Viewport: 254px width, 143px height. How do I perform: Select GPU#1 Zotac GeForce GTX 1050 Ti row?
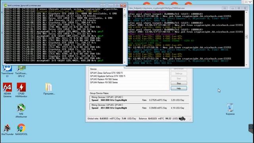point(129,73)
